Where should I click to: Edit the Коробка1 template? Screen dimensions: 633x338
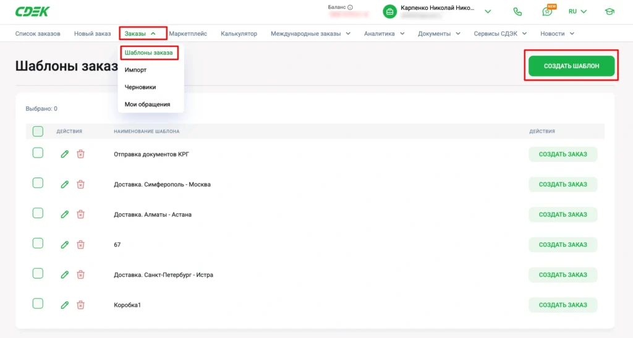[x=64, y=305]
